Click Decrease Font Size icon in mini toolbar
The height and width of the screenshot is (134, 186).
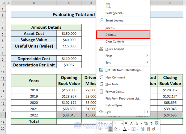coord(132,123)
